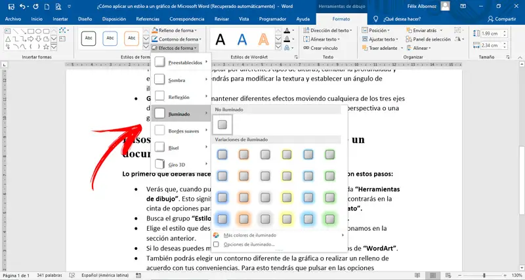Open Contorno de forma dropdown
This screenshot has width=525, height=280.
tap(176, 39)
